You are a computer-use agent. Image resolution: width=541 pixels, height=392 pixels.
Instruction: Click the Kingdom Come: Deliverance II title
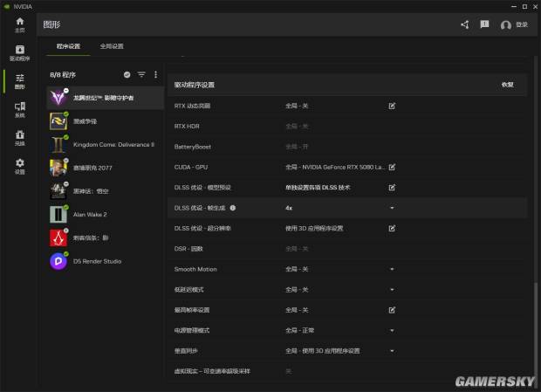tap(113, 144)
